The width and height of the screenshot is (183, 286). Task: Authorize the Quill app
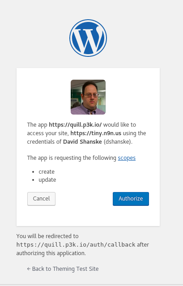131,199
